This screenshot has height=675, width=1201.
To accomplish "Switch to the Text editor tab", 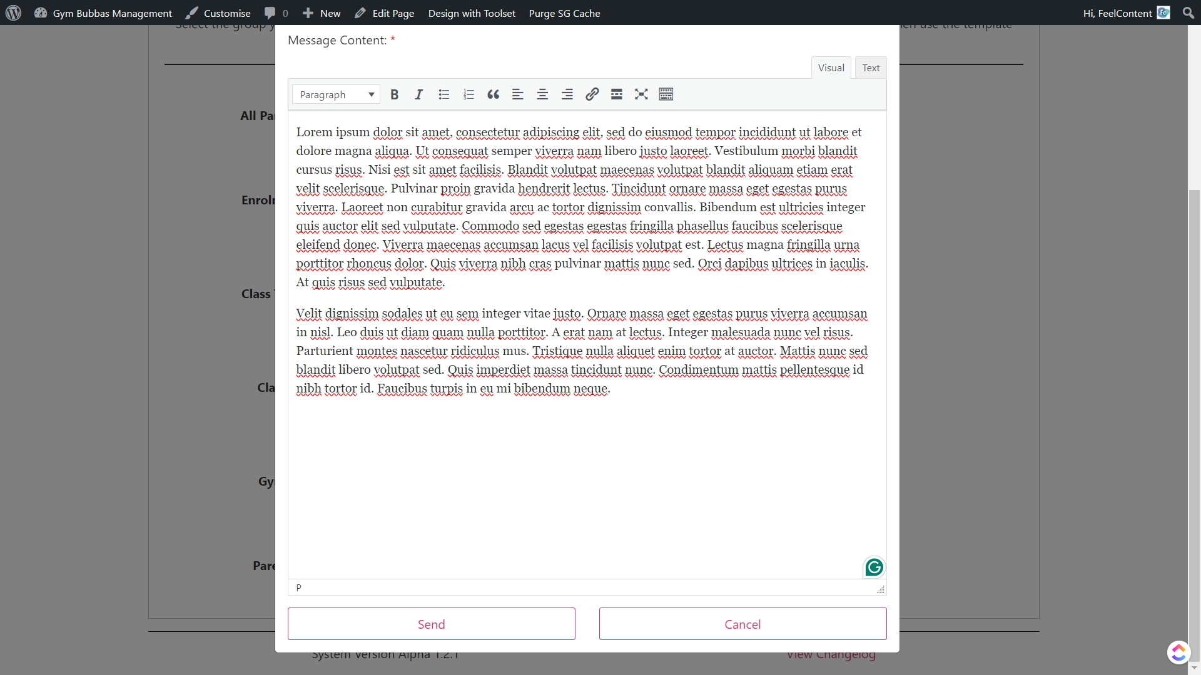I will (871, 67).
